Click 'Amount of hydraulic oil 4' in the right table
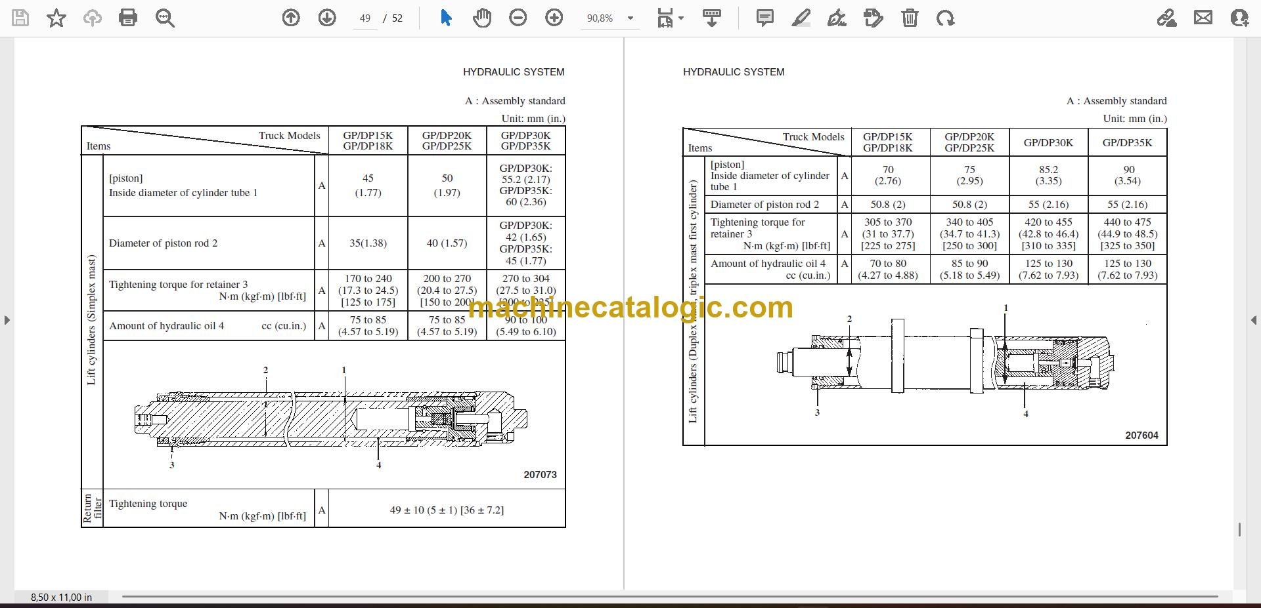 pyautogui.click(x=768, y=264)
